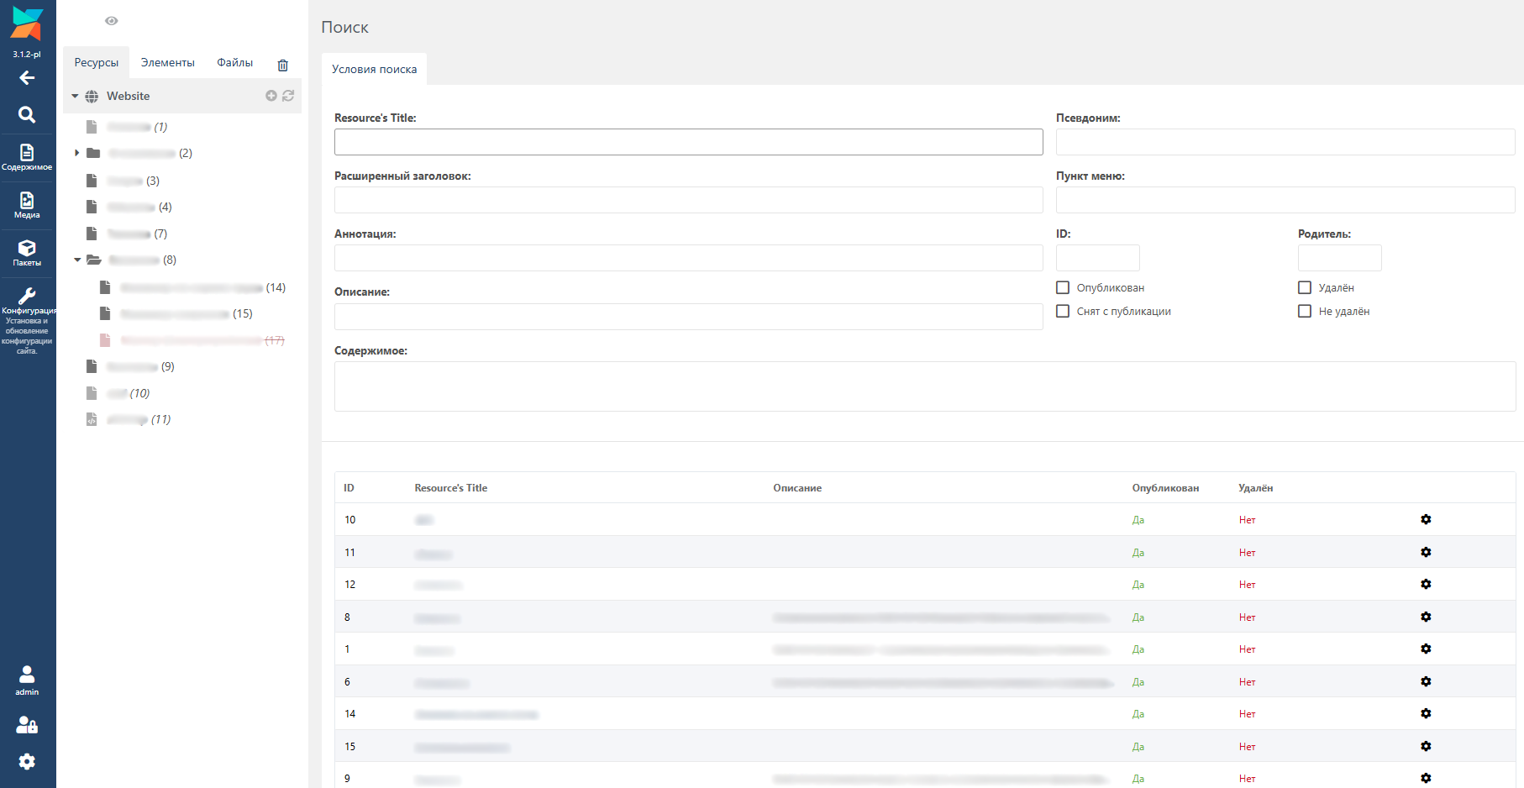1524x788 pixels.
Task: Check the Снят с публикации option
Action: [1063, 311]
